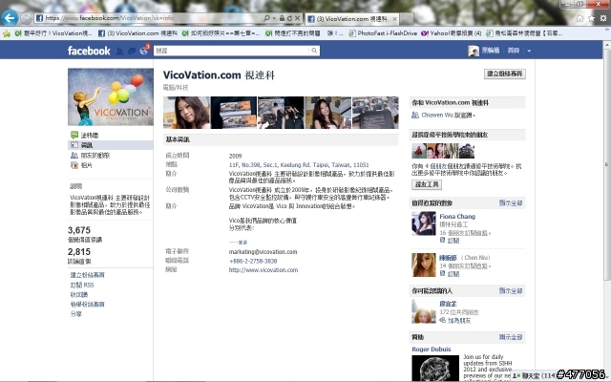Screen dimensions: 611x382
Task: Click the Facebook search input box
Action: click(232, 51)
